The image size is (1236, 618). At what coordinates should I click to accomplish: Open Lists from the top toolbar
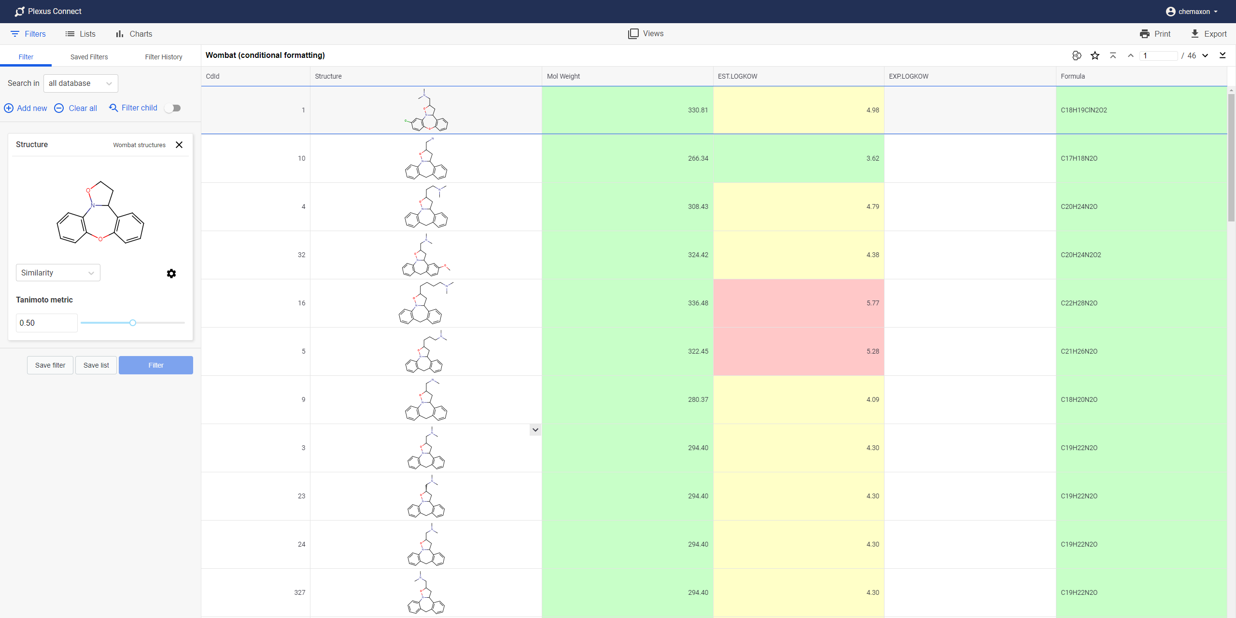80,34
